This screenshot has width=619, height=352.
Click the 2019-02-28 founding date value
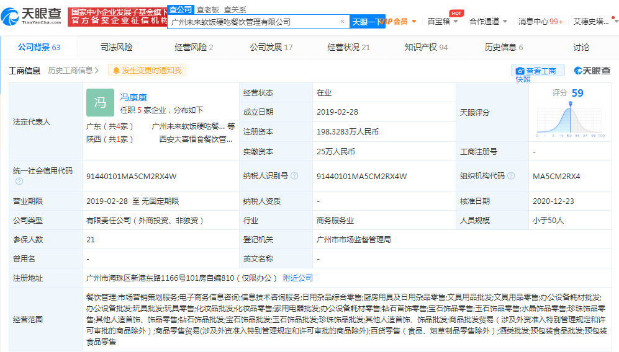tap(338, 112)
